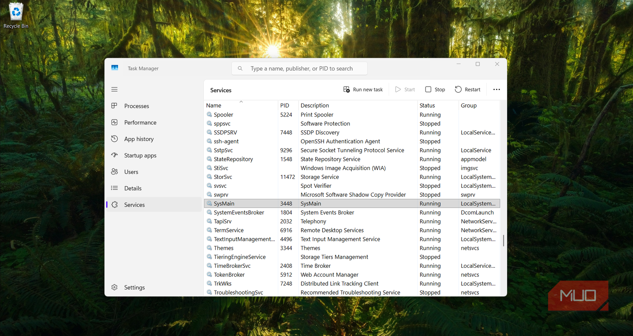Select the SystemEventsBroker service name

239,212
